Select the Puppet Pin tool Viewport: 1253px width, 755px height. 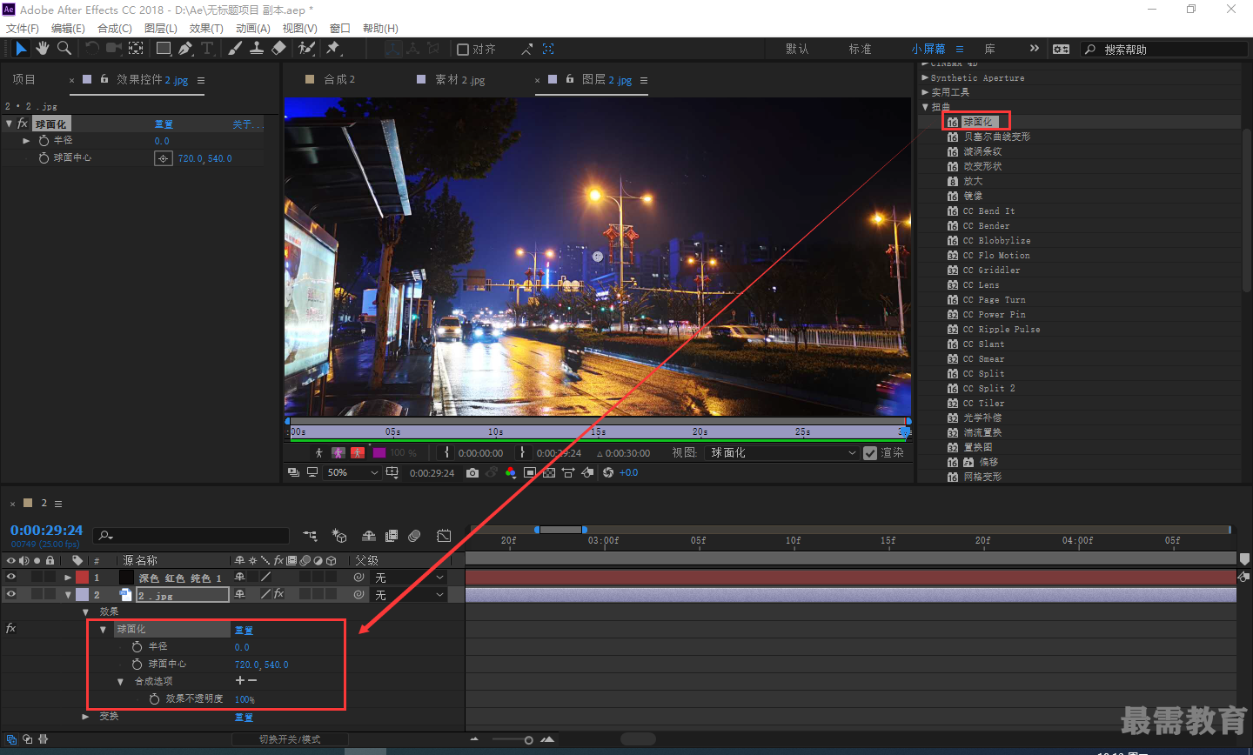pyautogui.click(x=333, y=49)
